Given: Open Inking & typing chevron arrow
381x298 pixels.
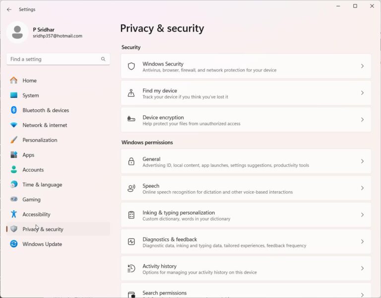Looking at the screenshot, I should point(362,215).
